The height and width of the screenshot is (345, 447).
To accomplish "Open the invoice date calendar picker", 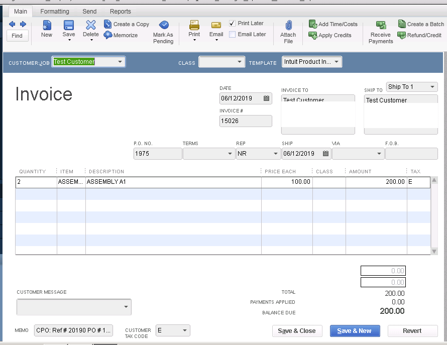I will [267, 98].
